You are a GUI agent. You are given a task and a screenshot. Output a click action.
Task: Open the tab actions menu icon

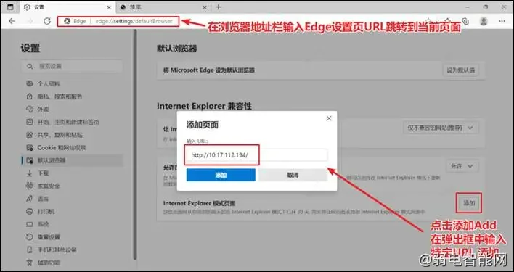click(x=10, y=7)
